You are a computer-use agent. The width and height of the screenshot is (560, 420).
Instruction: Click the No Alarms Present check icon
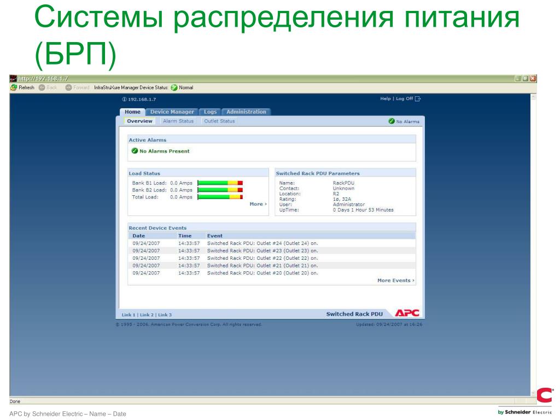pos(135,151)
